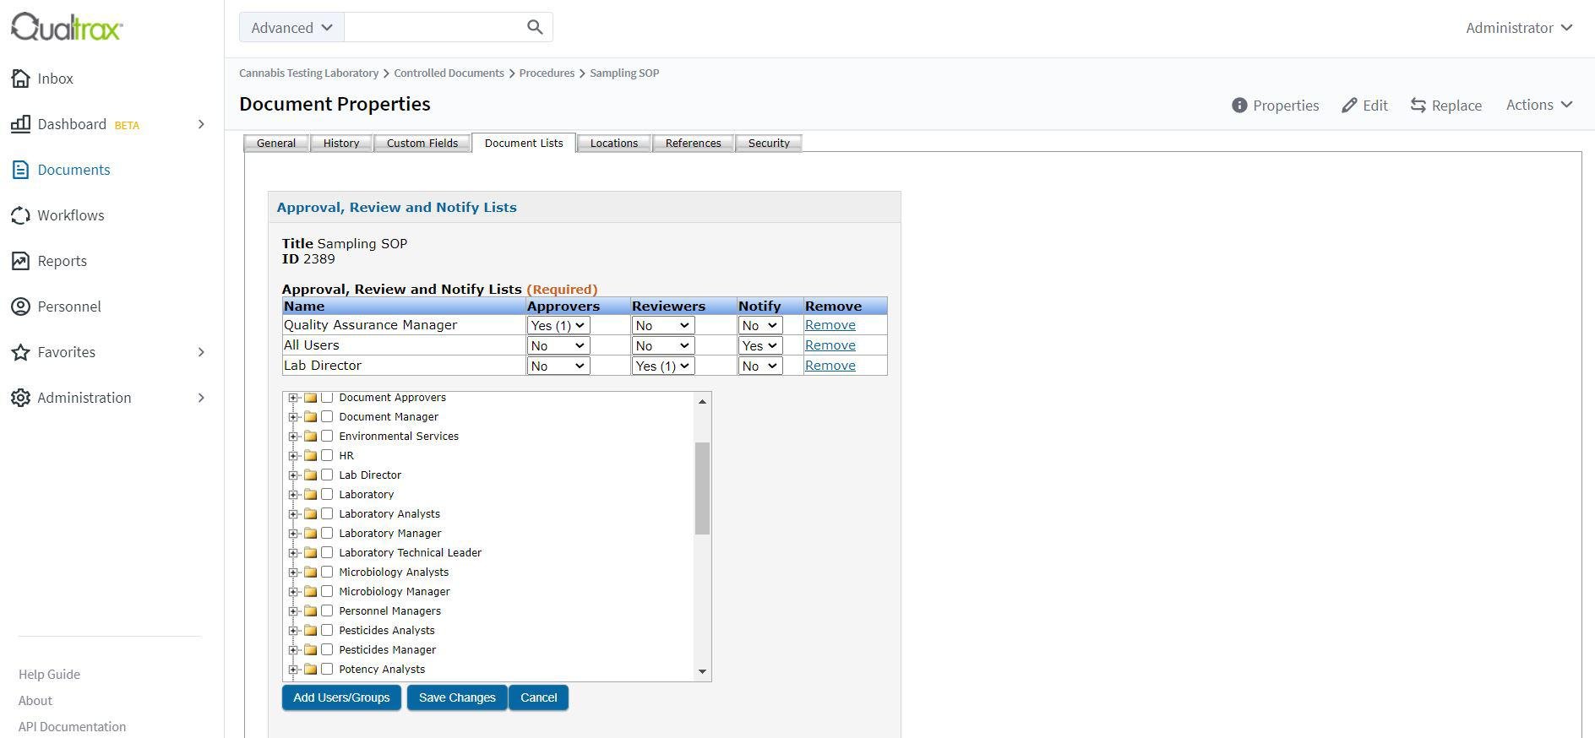
Task: Click the search magnifier icon
Action: click(534, 27)
